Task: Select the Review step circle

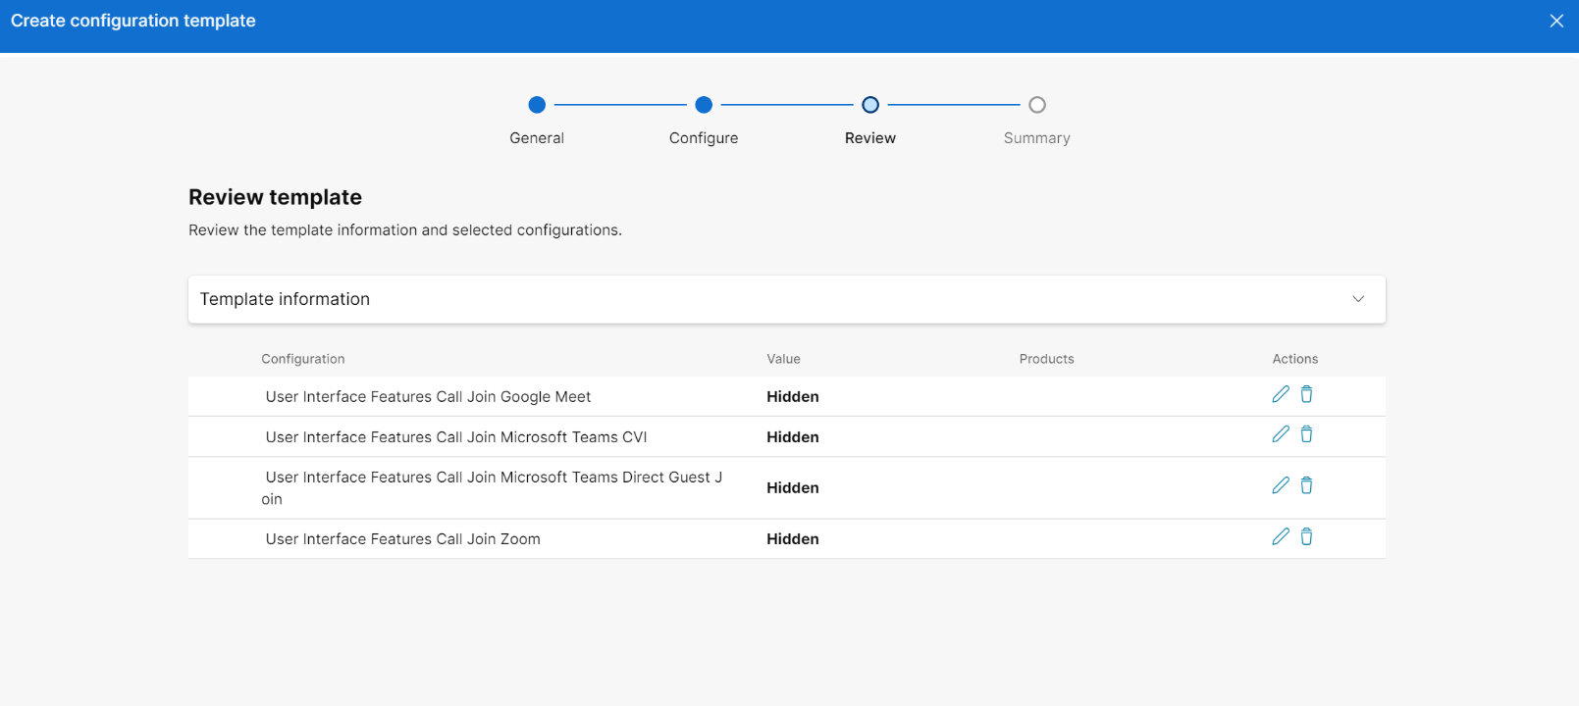Action: (870, 105)
